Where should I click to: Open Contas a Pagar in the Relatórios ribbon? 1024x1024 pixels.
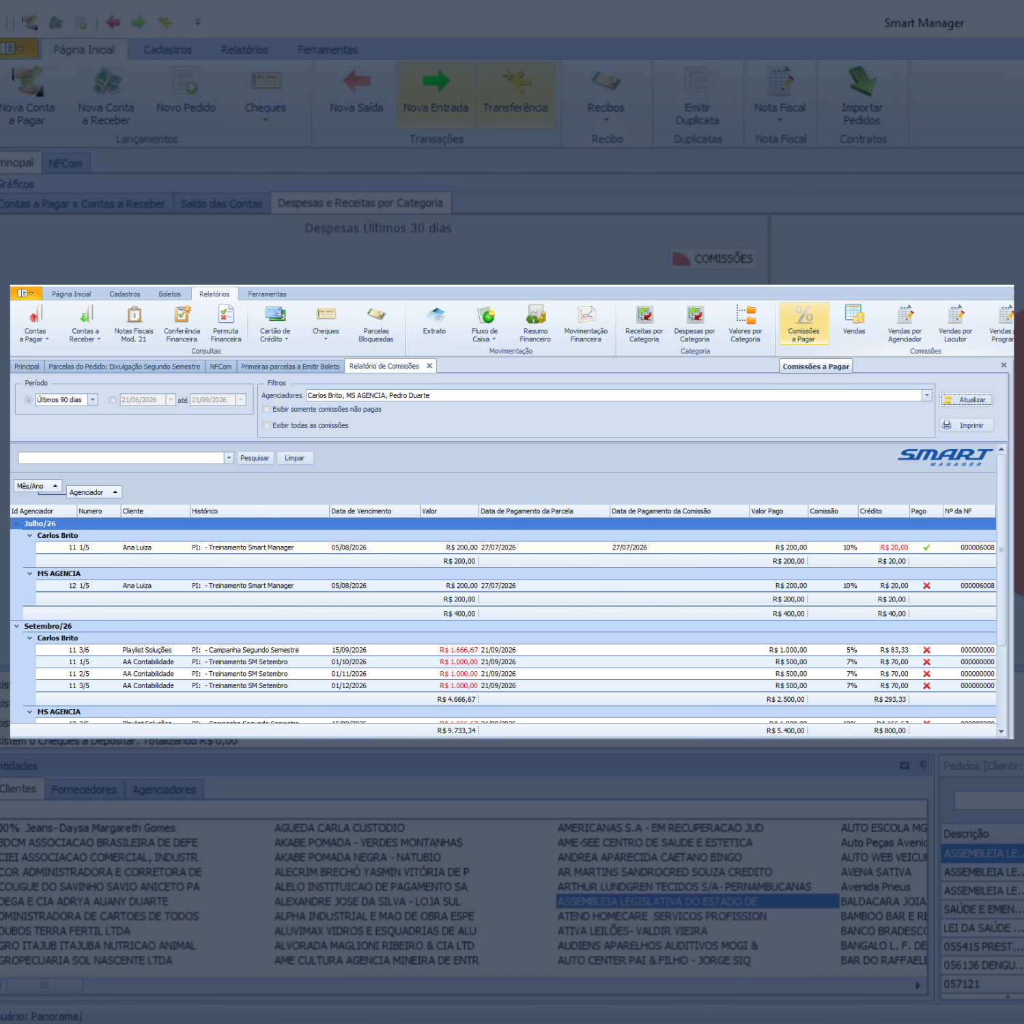pyautogui.click(x=35, y=324)
